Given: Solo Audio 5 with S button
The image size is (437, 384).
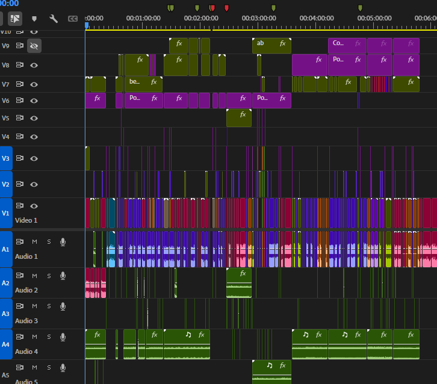Looking at the screenshot, I should pyautogui.click(x=49, y=367).
